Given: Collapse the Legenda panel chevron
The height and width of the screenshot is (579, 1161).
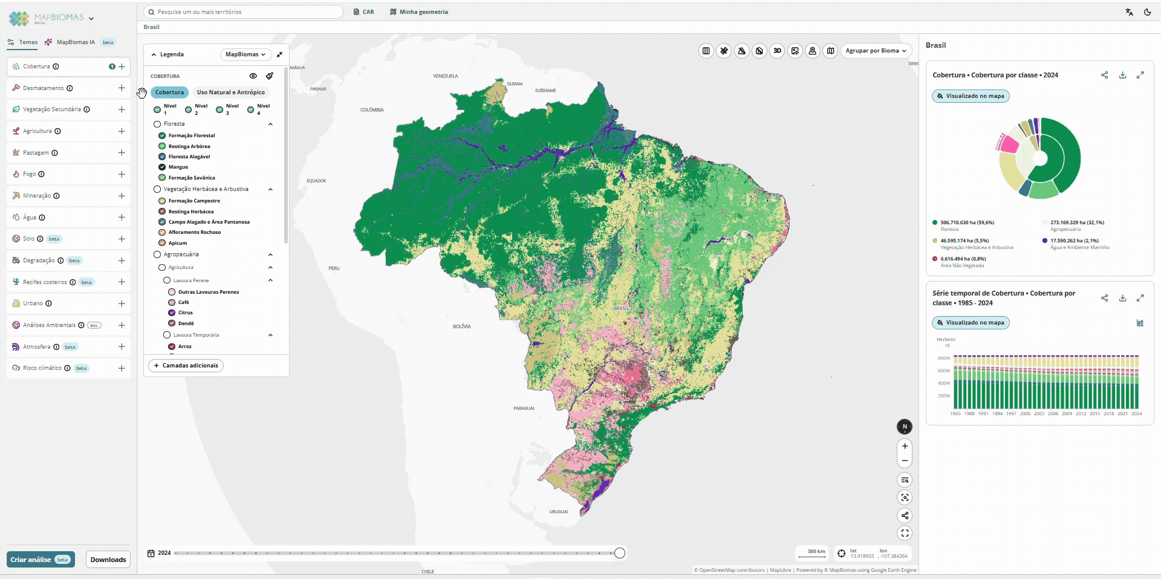Looking at the screenshot, I should [x=154, y=54].
